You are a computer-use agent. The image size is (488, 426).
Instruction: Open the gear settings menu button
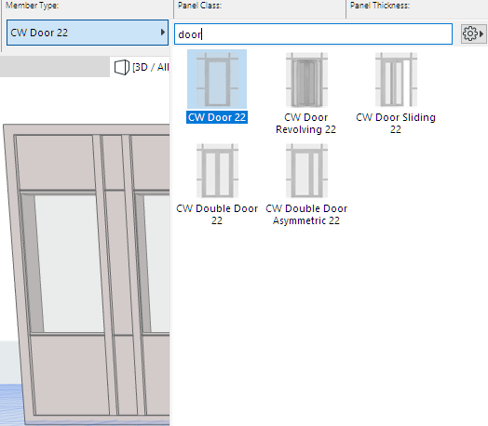point(473,33)
